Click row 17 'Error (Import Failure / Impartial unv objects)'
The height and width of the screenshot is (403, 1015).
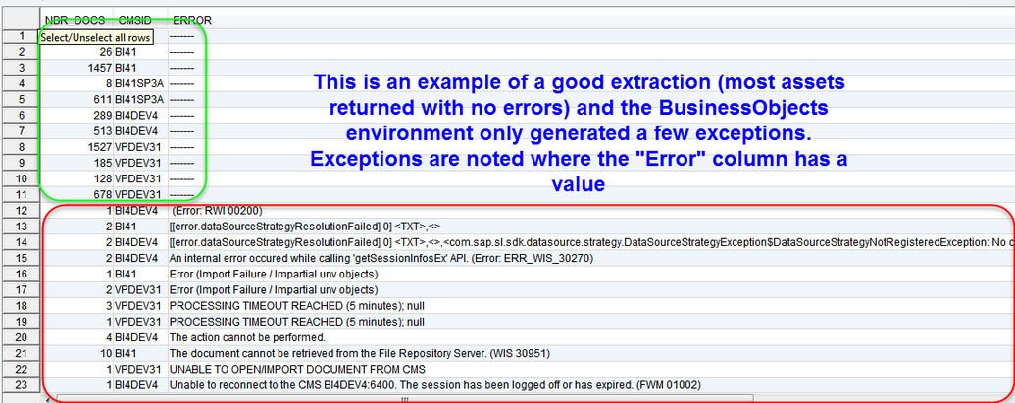(274, 289)
